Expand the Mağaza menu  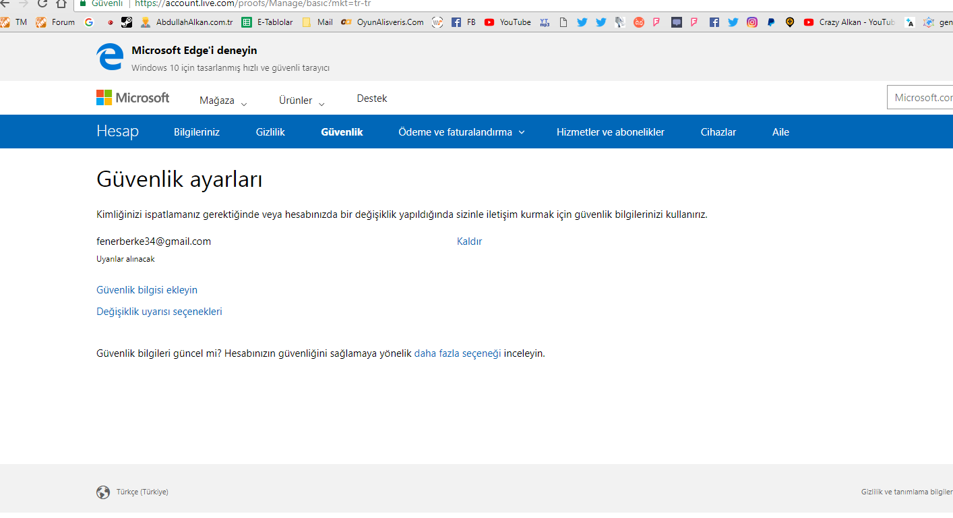[x=224, y=100]
